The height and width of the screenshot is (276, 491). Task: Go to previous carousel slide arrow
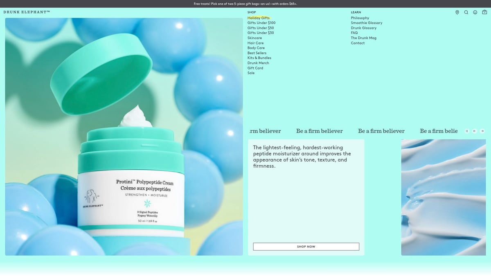pyautogui.click(x=475, y=131)
